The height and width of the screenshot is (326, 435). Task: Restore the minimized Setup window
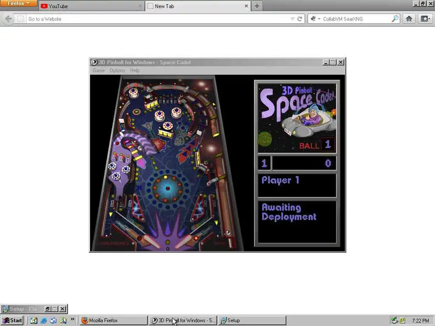pyautogui.click(x=48, y=309)
